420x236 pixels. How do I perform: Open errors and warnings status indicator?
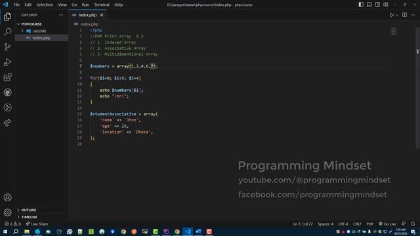pyautogui.click(x=12, y=224)
